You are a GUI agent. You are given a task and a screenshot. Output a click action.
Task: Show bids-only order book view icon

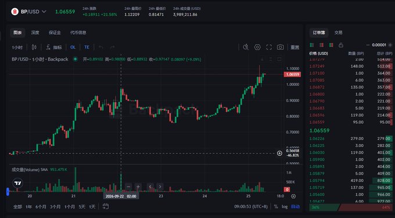311,45
